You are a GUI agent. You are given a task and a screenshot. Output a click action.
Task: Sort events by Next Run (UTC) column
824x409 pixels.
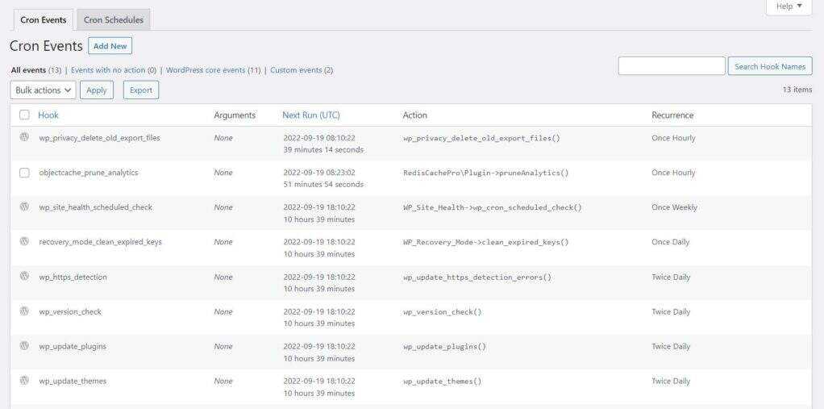point(310,115)
